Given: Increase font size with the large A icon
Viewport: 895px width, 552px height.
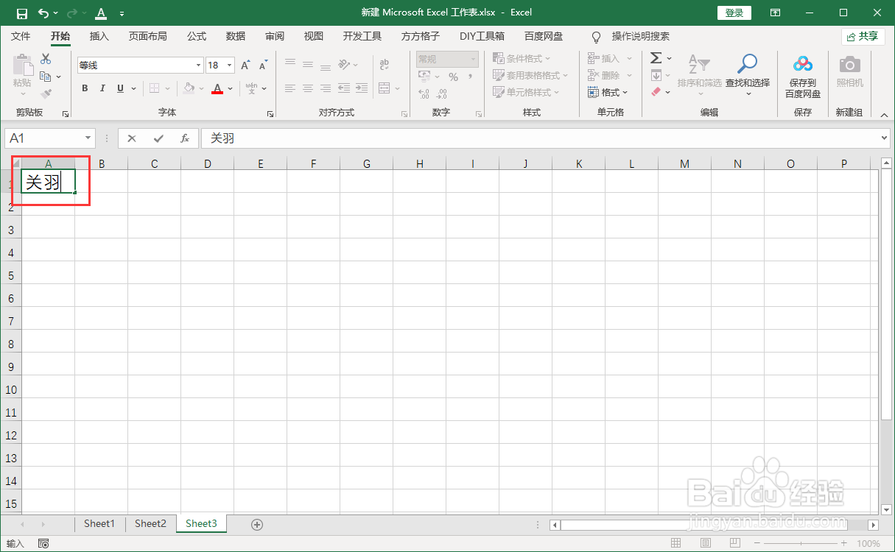Looking at the screenshot, I should coord(246,66).
